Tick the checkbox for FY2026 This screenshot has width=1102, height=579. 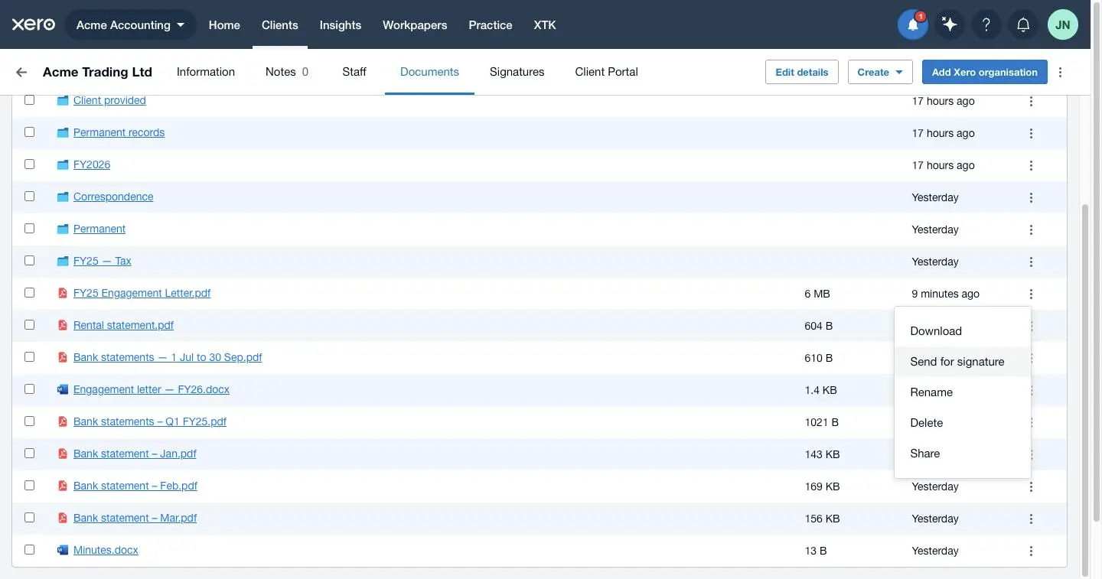(29, 164)
